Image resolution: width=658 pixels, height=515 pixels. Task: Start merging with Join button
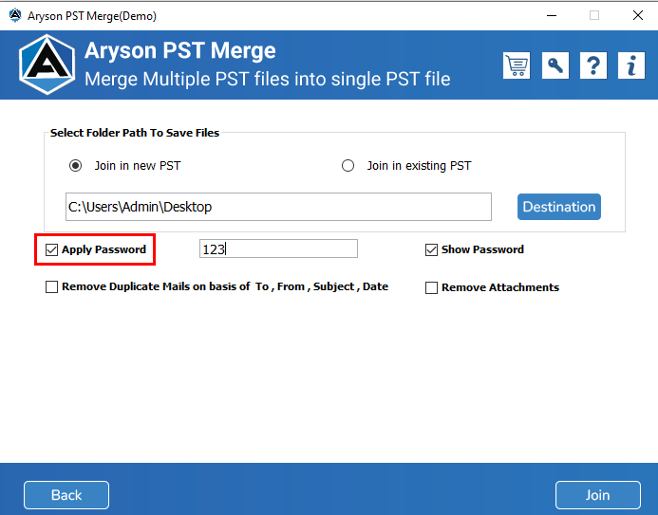point(598,495)
